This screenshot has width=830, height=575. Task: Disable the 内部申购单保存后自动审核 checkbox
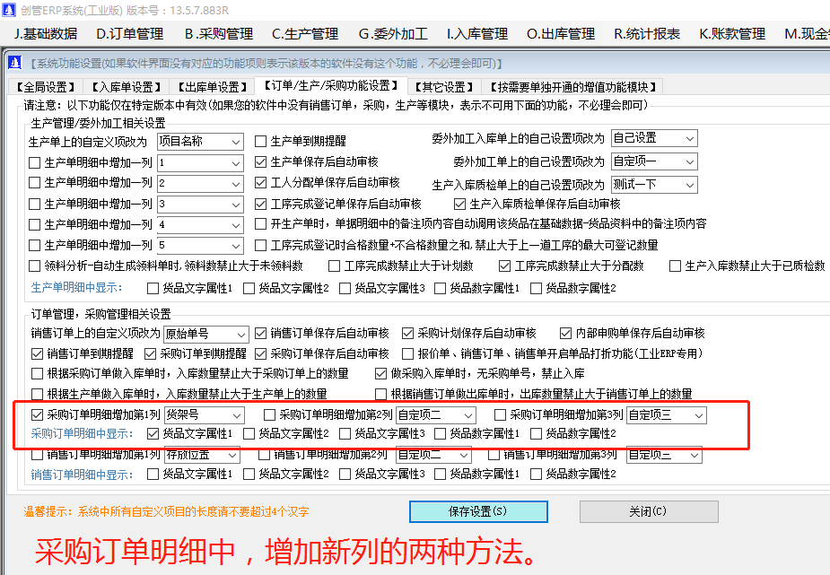pos(566,333)
